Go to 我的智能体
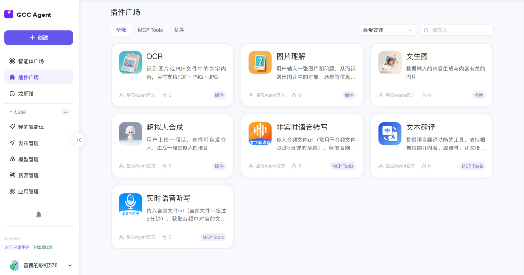The image size is (524, 275). pos(39,127)
